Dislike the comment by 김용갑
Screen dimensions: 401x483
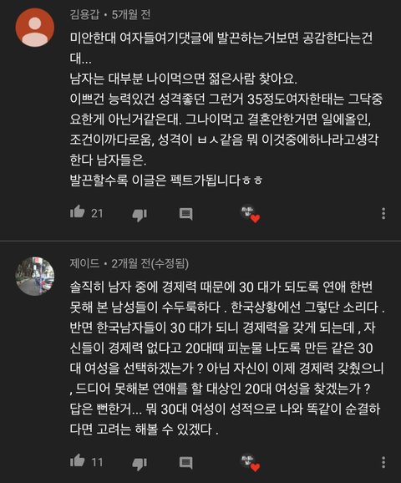click(x=140, y=215)
